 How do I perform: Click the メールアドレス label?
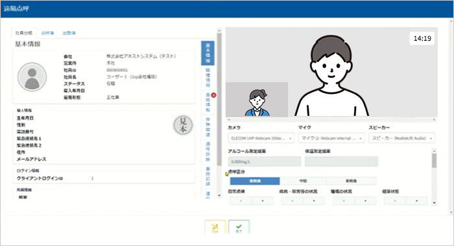click(31, 159)
